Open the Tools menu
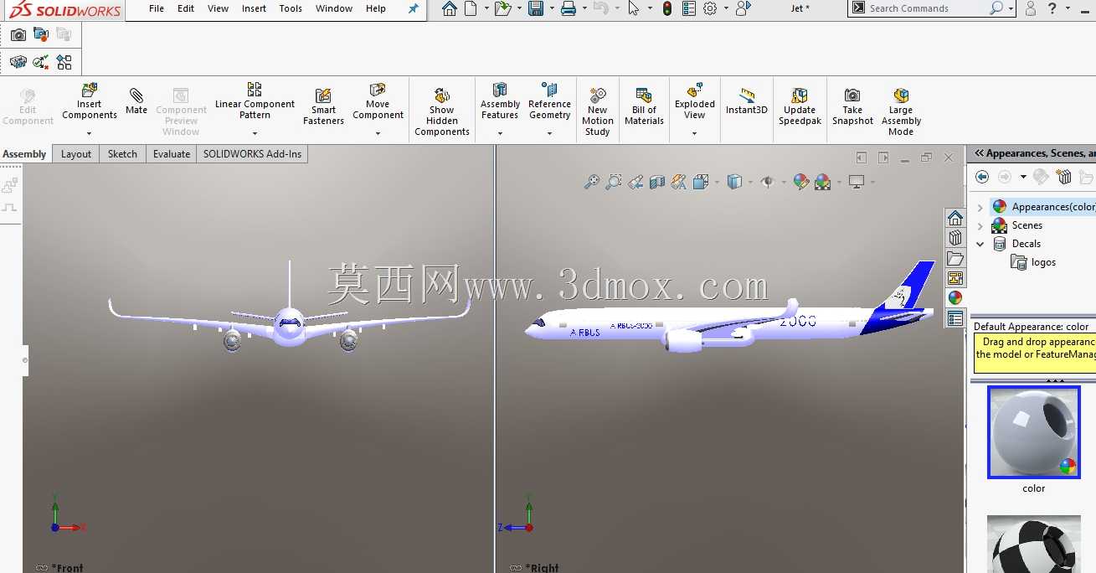This screenshot has width=1096, height=573. coord(291,8)
